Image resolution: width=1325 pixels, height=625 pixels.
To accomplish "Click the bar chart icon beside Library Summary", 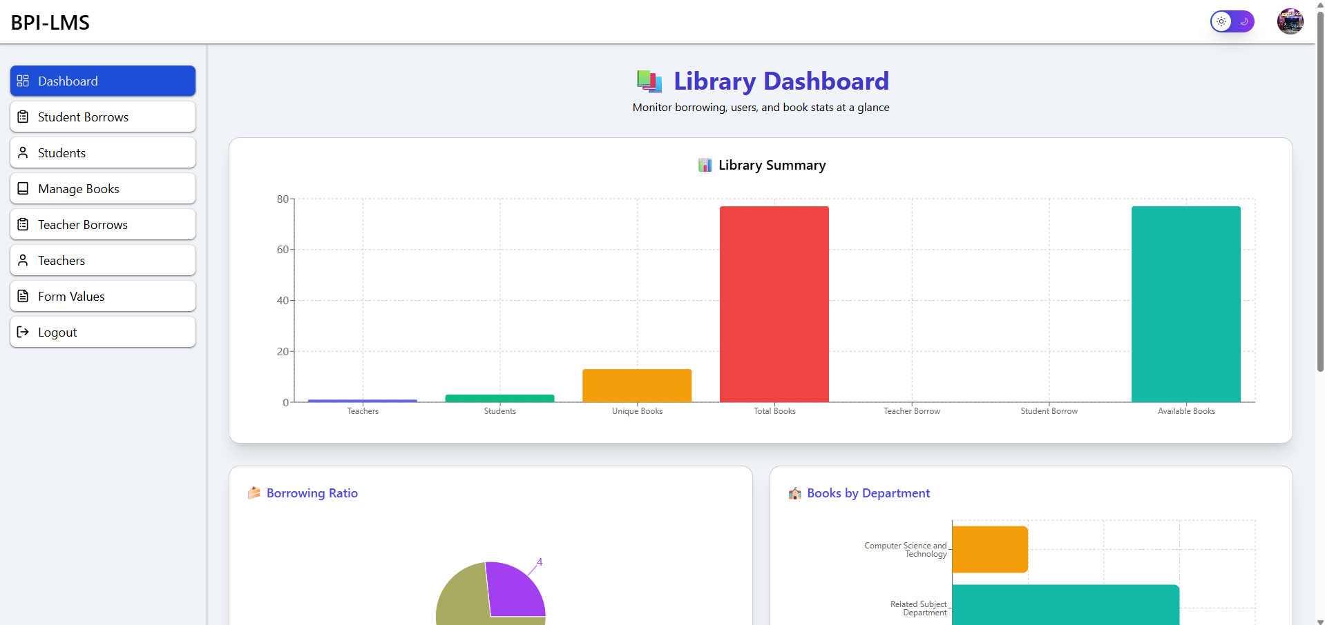I will tap(705, 165).
